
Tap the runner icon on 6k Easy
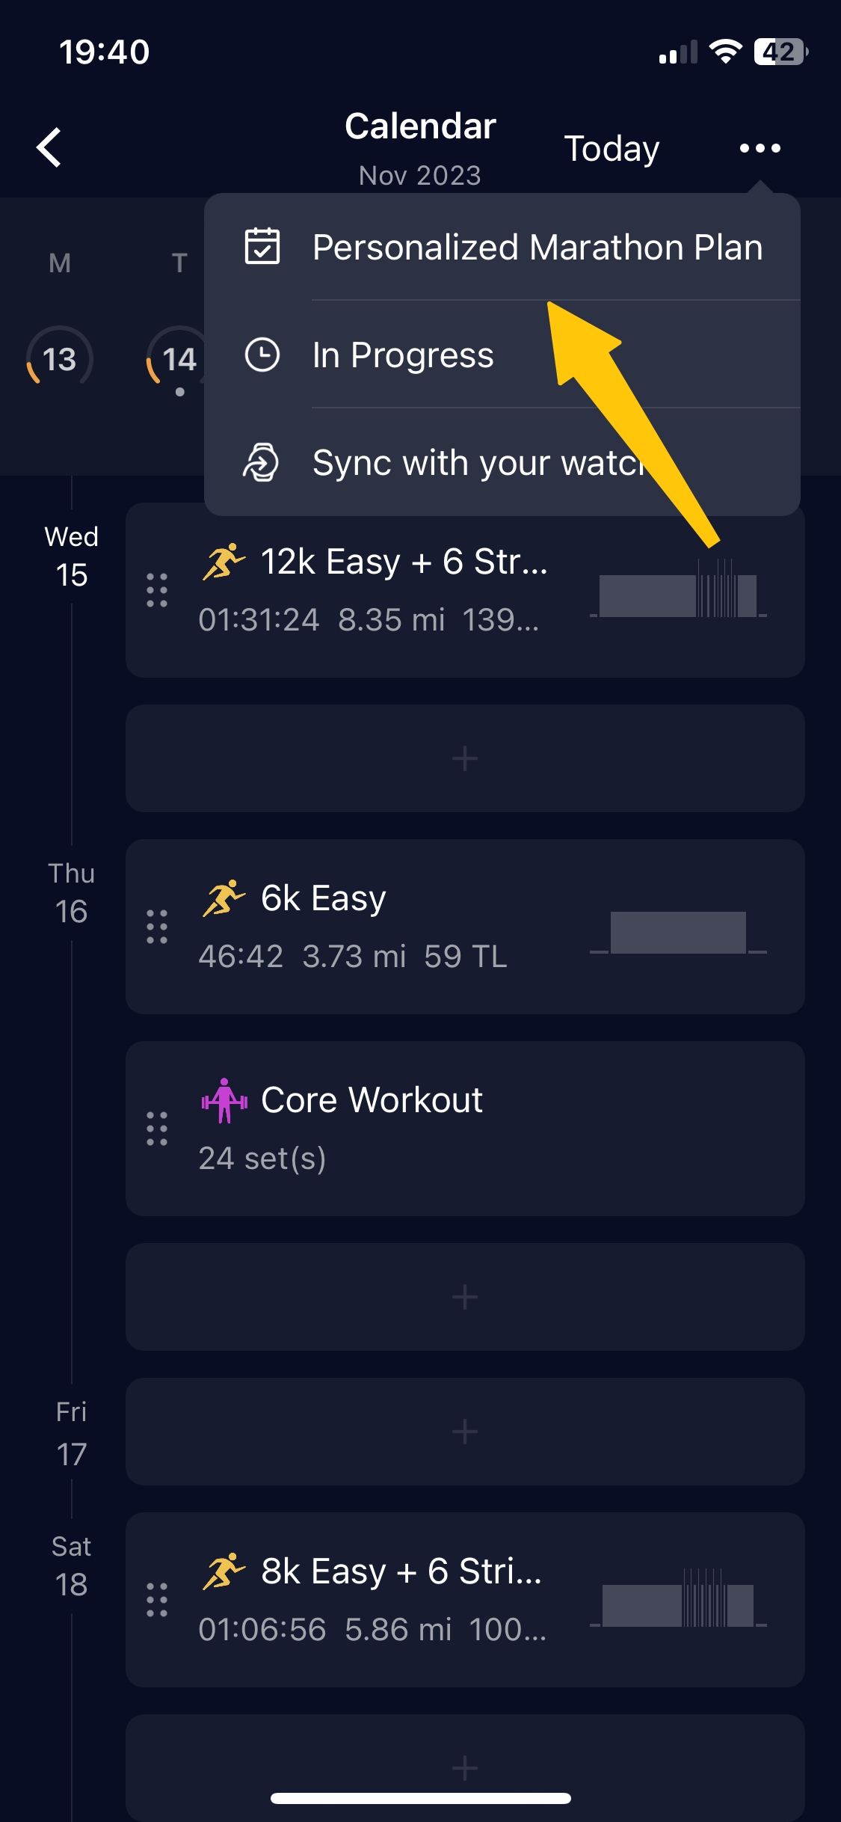click(224, 898)
